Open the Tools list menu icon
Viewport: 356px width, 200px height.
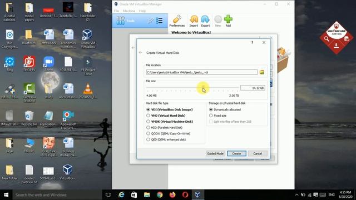[160, 21]
